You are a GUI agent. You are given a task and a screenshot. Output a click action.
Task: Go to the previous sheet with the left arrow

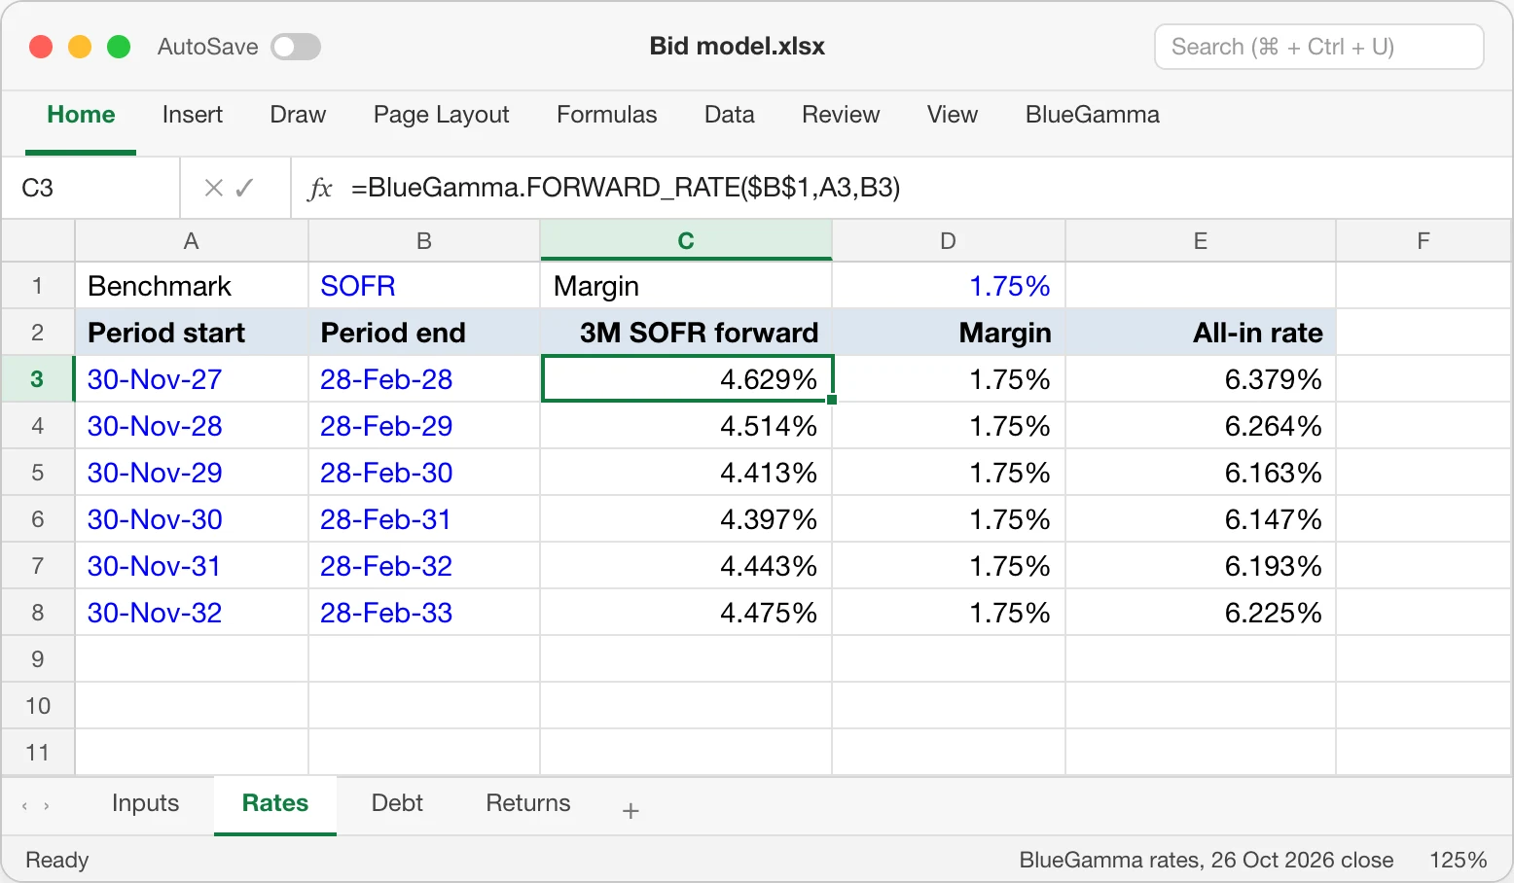[24, 805]
